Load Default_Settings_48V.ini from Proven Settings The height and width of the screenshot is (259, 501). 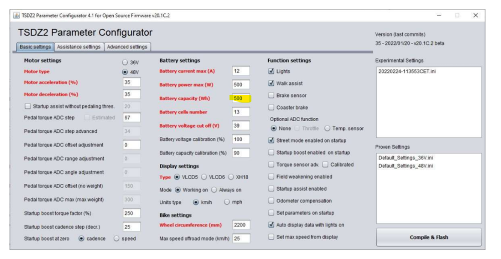pyautogui.click(x=406, y=166)
